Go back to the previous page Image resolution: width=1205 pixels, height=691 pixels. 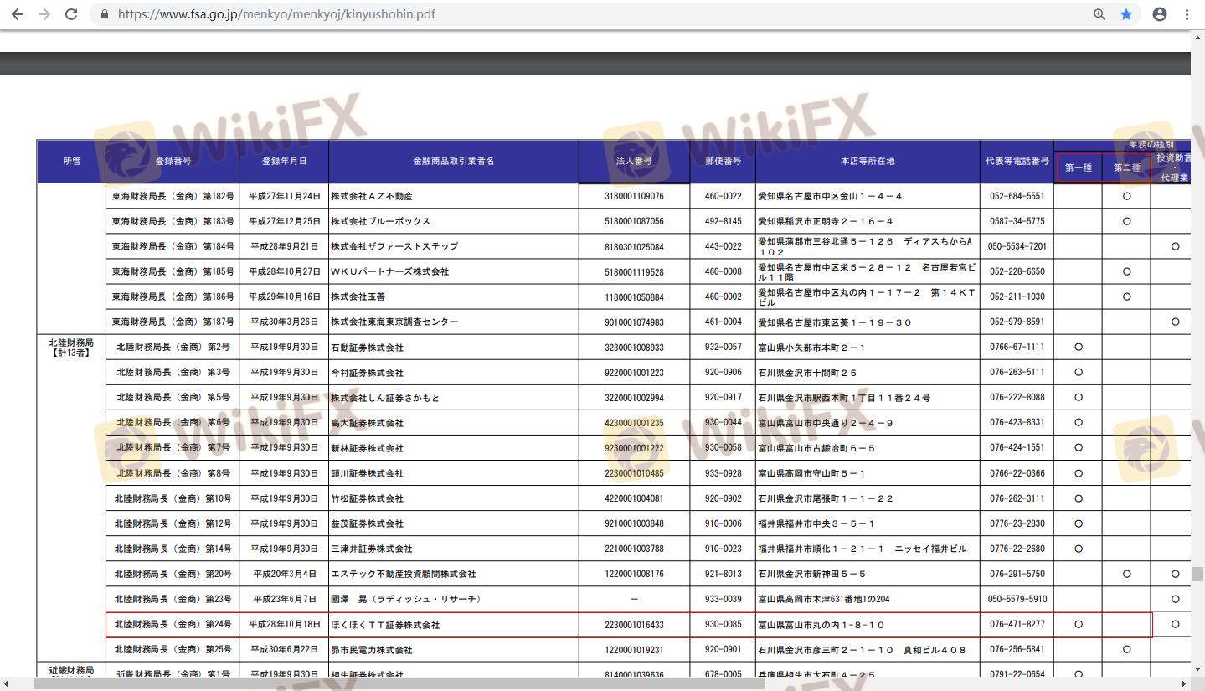17,14
